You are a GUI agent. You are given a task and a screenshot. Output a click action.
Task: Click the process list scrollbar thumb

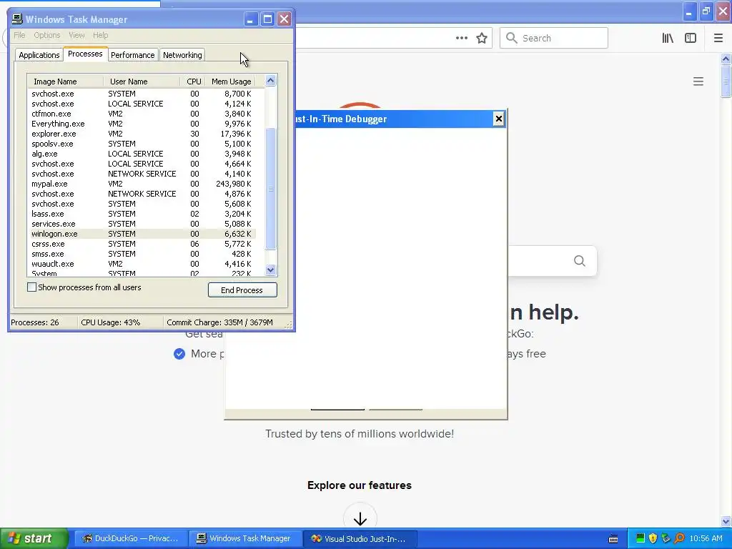coord(270,189)
